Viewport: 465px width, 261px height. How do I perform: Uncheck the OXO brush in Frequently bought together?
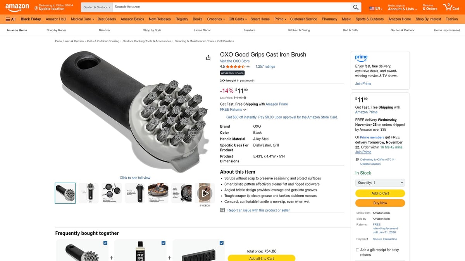[105, 243]
